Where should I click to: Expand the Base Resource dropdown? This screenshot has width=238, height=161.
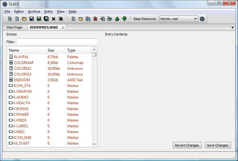tap(195, 19)
